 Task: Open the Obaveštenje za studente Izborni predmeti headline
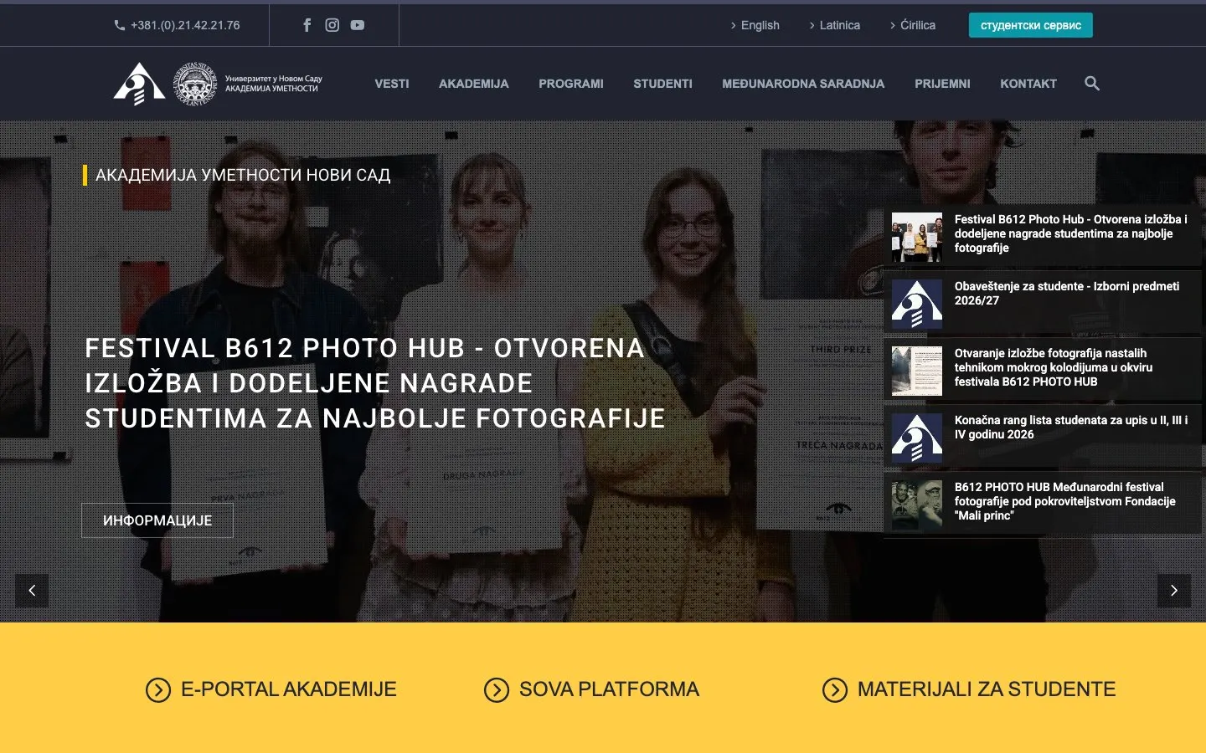coord(1067,293)
